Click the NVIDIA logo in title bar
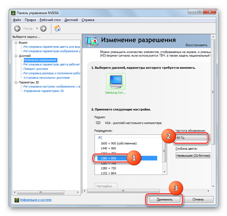 click(x=13, y=13)
